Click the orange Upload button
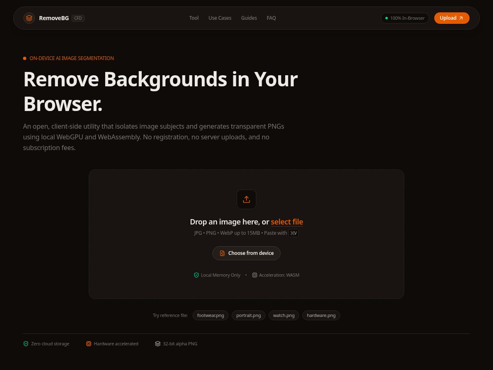 (x=452, y=18)
